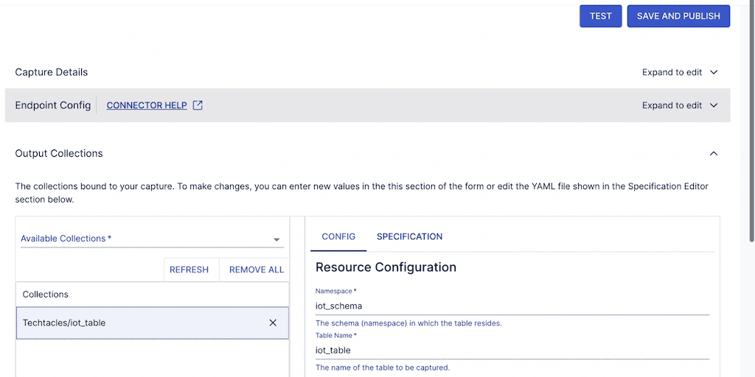This screenshot has height=377, width=755.
Task: Select the Techtacles/iot_table collection row
Action: (133, 323)
